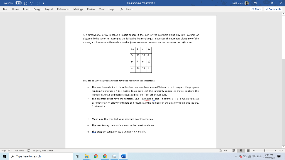Open the Quick Access Toolbar customization dropdown
The height and width of the screenshot is (160, 285).
[x=43, y=3]
